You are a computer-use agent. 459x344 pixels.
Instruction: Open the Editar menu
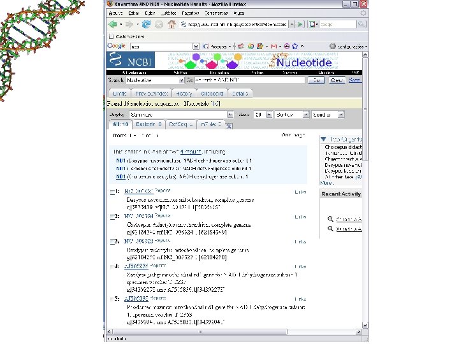tap(133, 13)
